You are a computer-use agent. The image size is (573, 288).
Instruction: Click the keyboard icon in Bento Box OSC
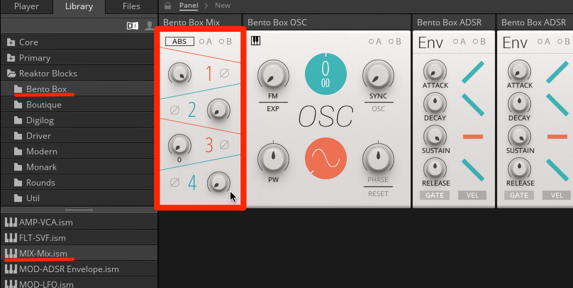pos(255,41)
